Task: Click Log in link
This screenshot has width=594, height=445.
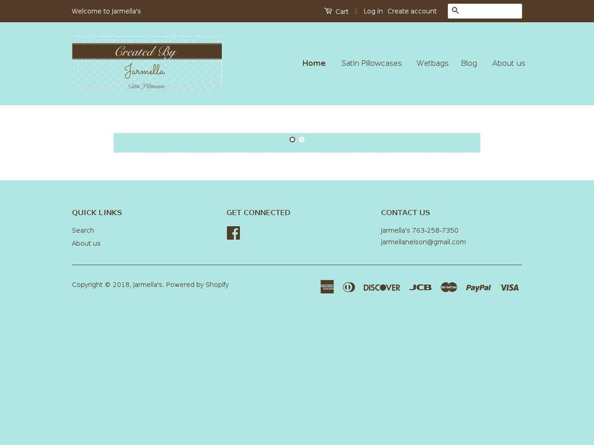Action: pos(372,11)
